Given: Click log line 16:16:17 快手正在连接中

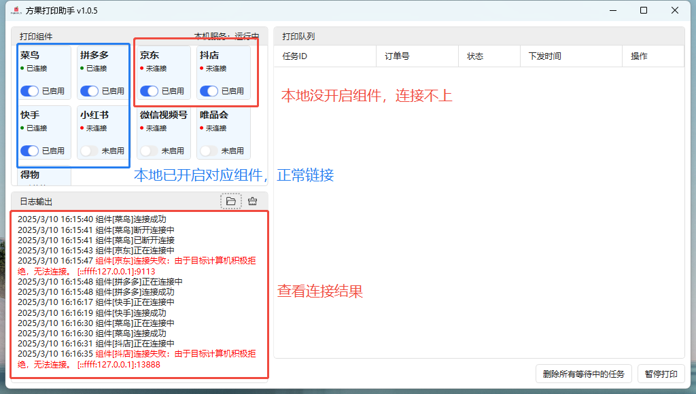Looking at the screenshot, I should click(x=96, y=302).
